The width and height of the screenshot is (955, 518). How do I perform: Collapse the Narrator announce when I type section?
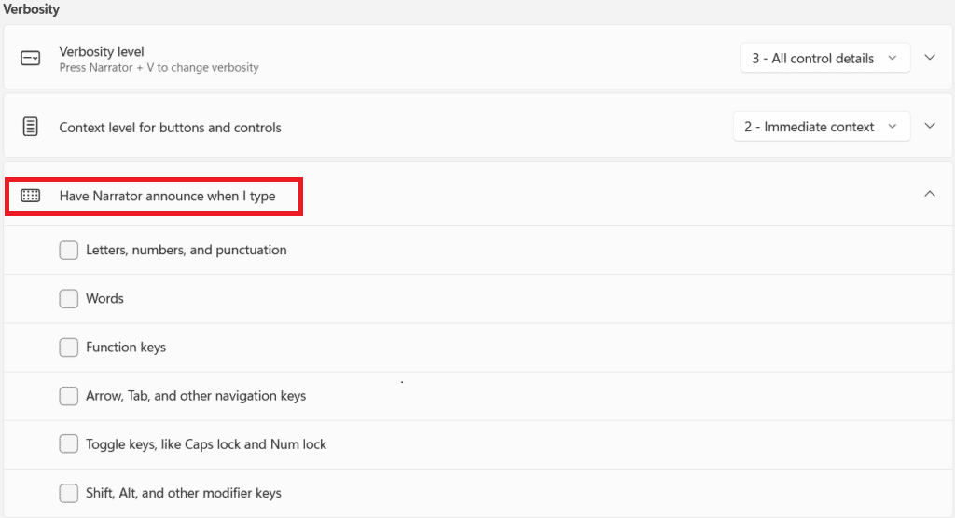pos(930,194)
